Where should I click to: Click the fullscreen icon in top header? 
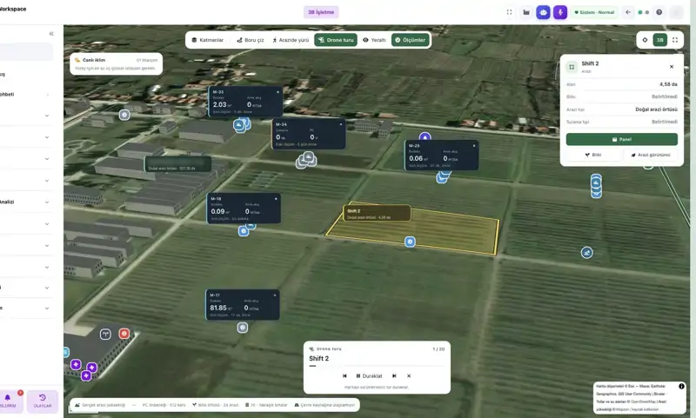[x=509, y=12]
